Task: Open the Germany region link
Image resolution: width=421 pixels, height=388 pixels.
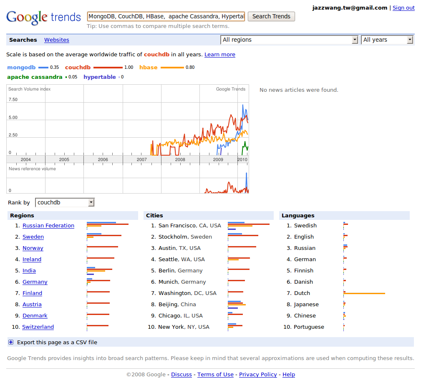Action: 35,282
